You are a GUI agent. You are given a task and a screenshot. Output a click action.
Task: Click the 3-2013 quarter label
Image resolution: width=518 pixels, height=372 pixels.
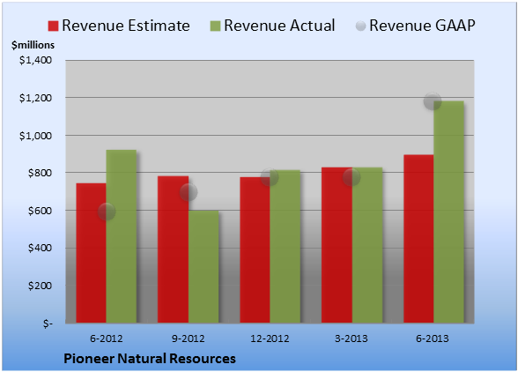click(x=351, y=339)
